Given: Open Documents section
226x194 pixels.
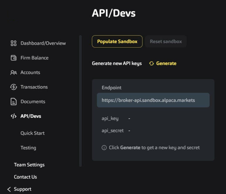Looking at the screenshot, I should [x=33, y=102].
